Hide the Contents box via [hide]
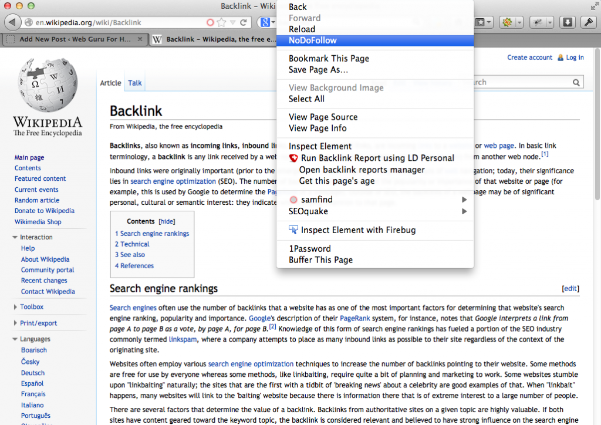The width and height of the screenshot is (601, 425). pos(167,221)
